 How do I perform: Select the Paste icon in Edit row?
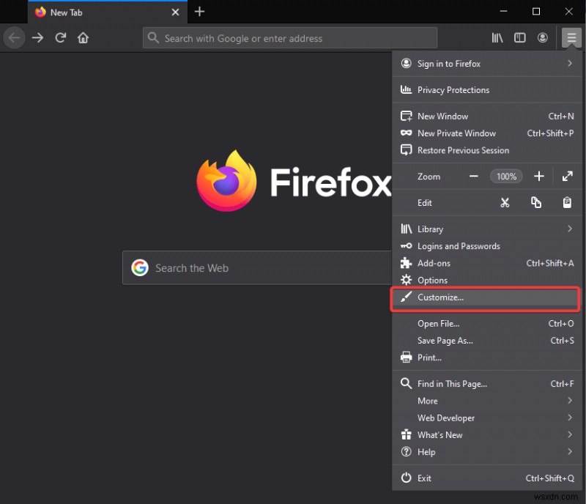click(567, 202)
